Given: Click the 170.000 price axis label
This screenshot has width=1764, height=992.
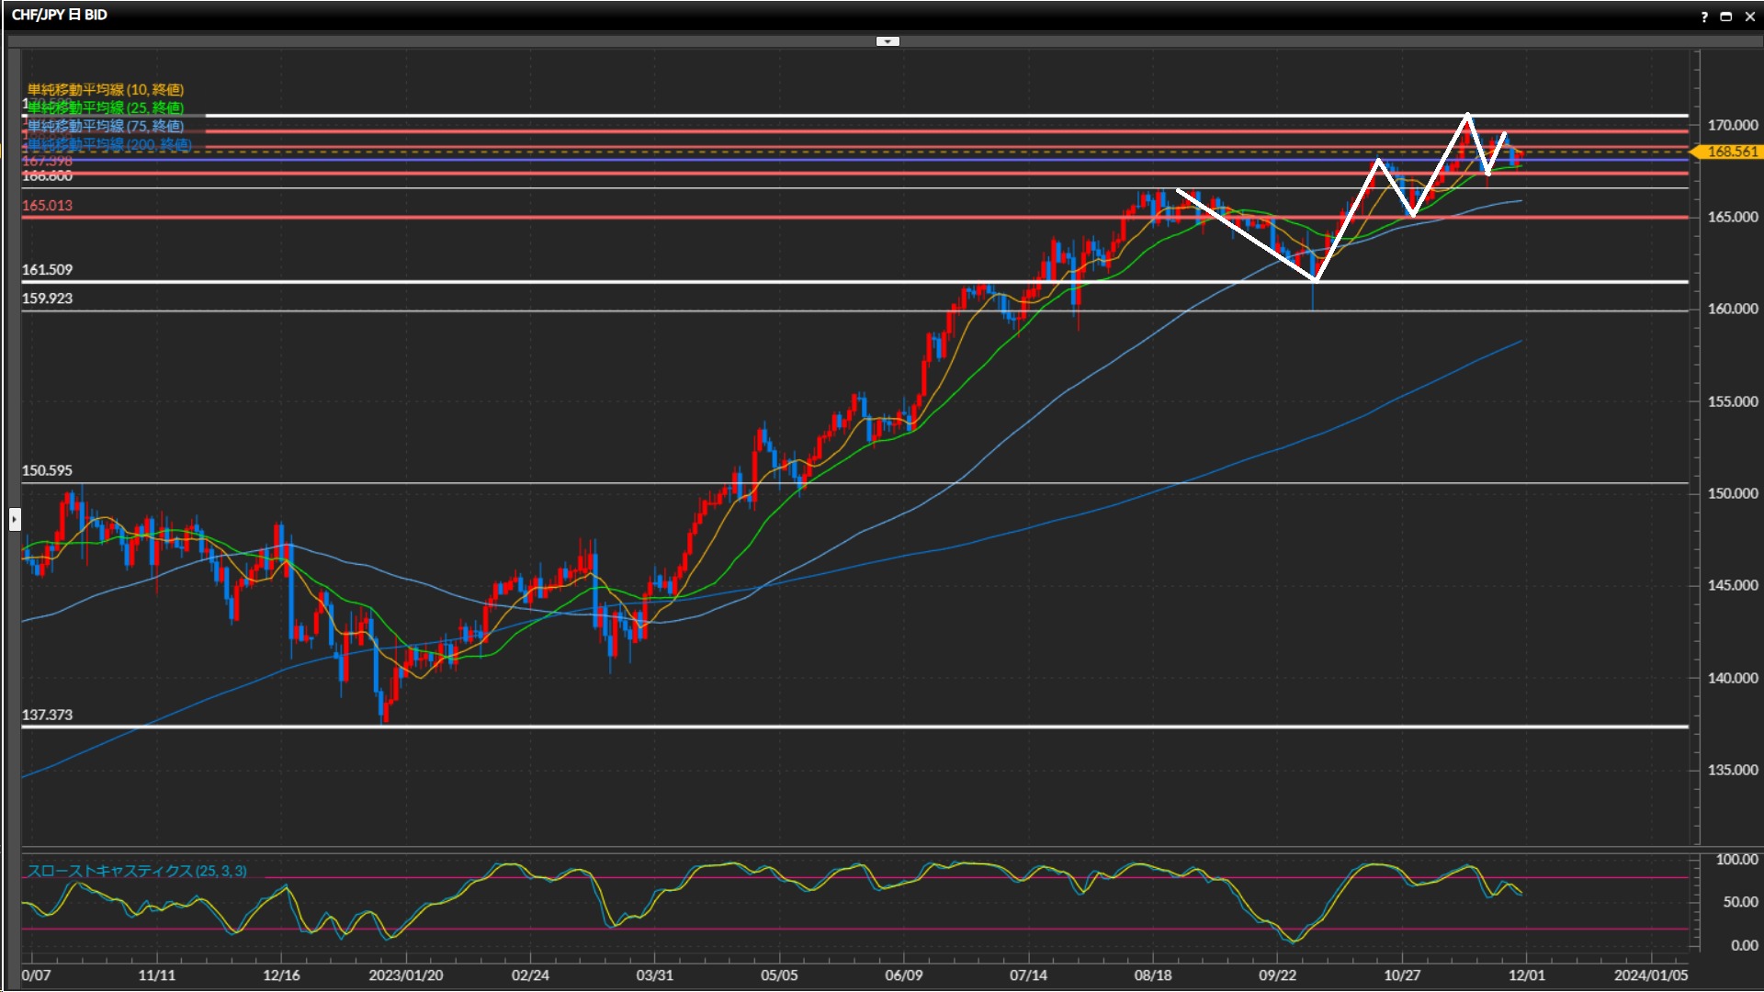Looking at the screenshot, I should [x=1732, y=125].
